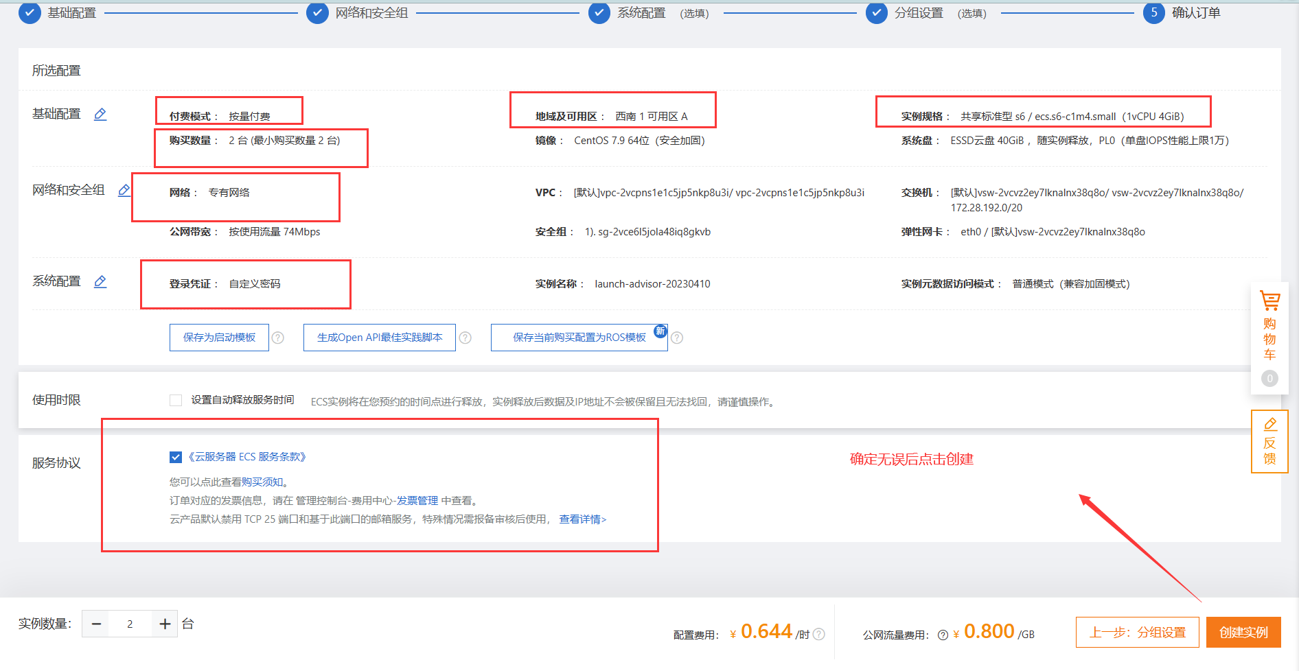Click 保存为启动模板 button
The height and width of the screenshot is (671, 1299).
click(219, 338)
